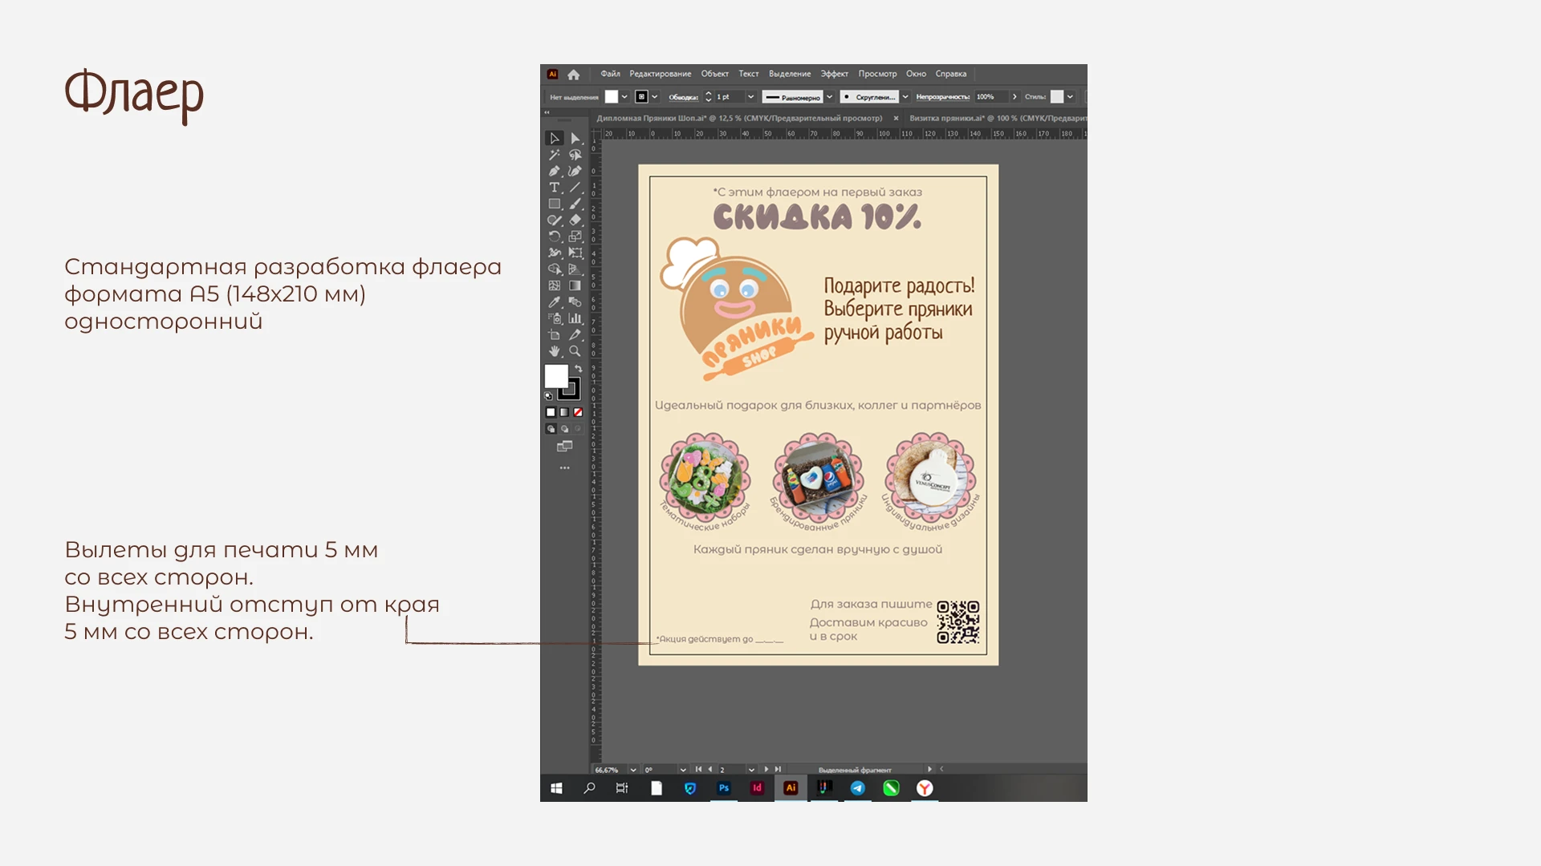
Task: Go to next artboard arrow
Action: pos(766,770)
